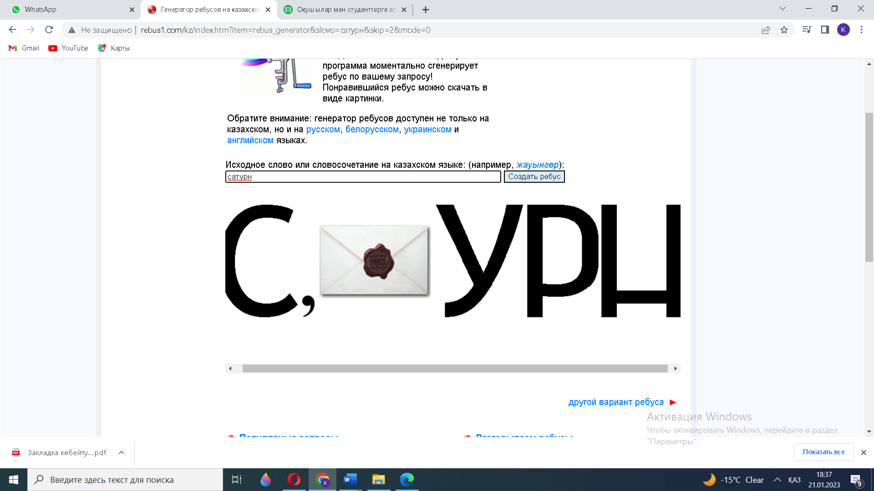
Task: Open Chrome's three-dot menu
Action: point(861,30)
